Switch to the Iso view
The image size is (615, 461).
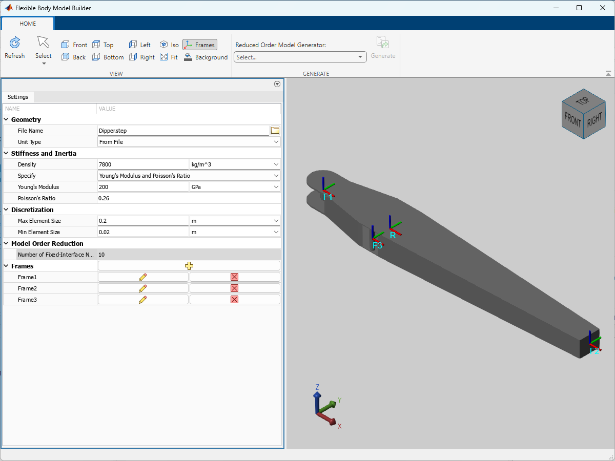(169, 45)
